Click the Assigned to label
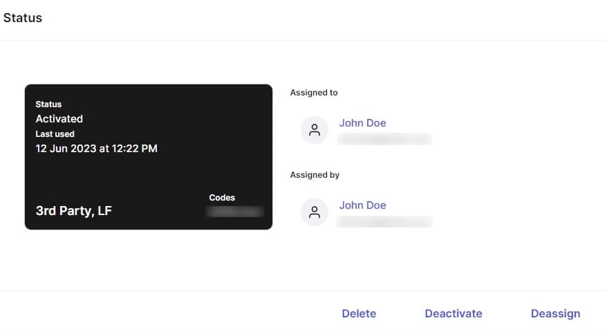The image size is (607, 334). point(314,93)
